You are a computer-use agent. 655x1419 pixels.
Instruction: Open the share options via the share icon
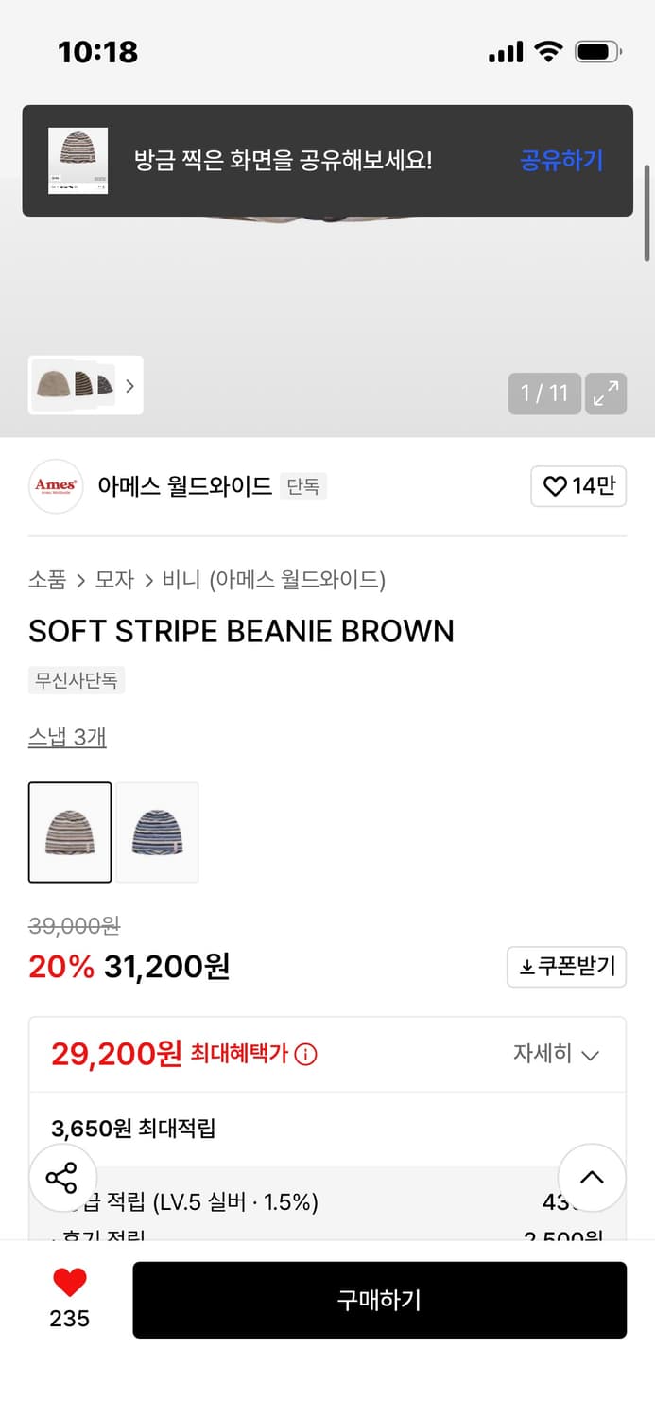click(63, 1178)
